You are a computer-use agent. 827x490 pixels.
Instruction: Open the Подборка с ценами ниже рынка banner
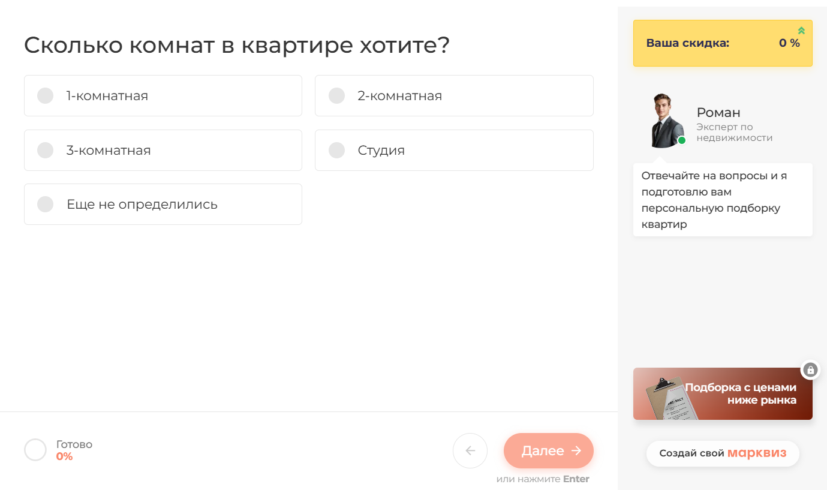pyautogui.click(x=723, y=393)
